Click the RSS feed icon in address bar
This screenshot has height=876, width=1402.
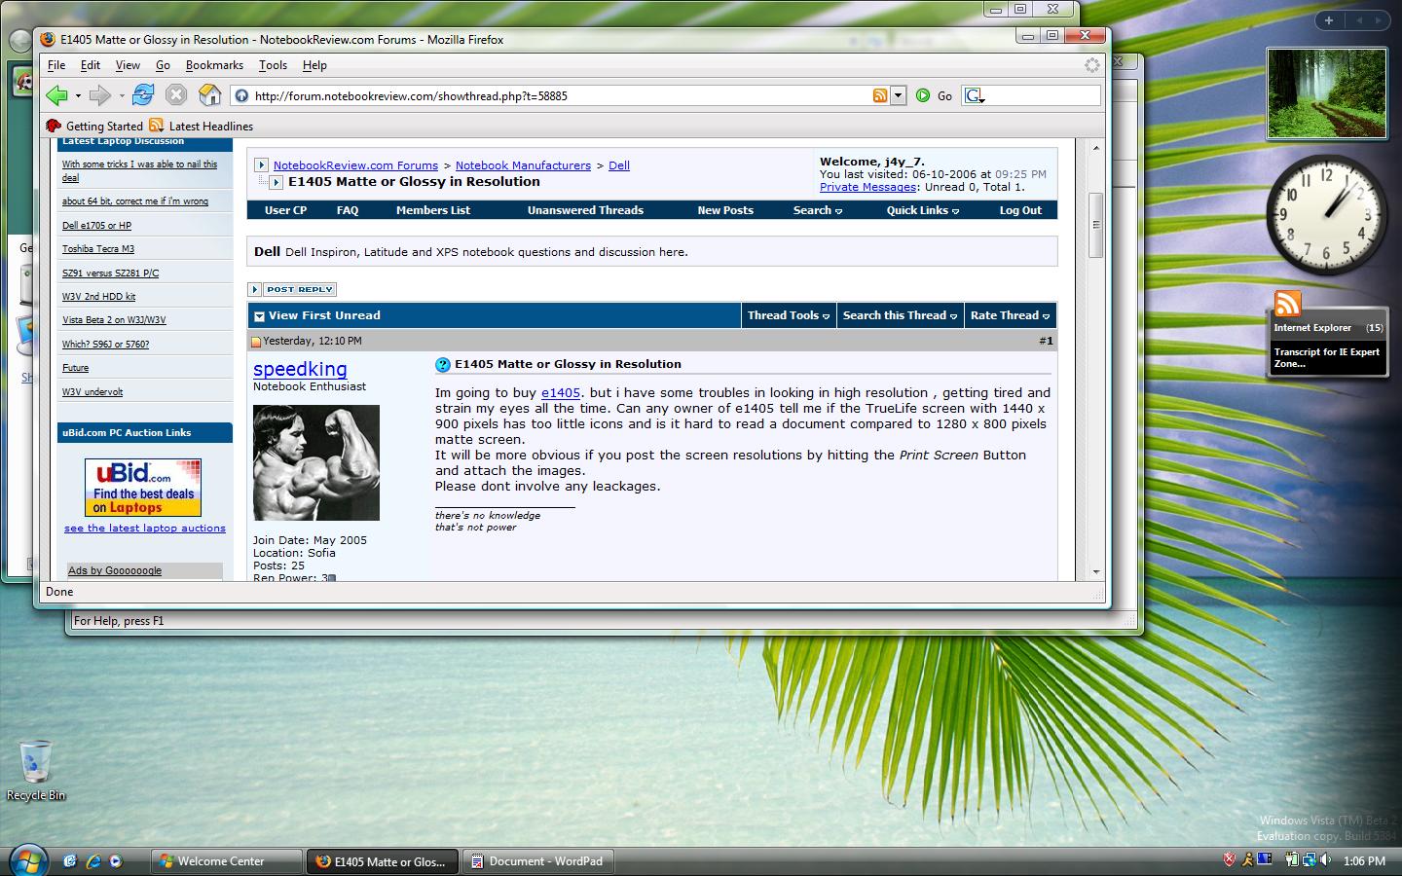(880, 95)
